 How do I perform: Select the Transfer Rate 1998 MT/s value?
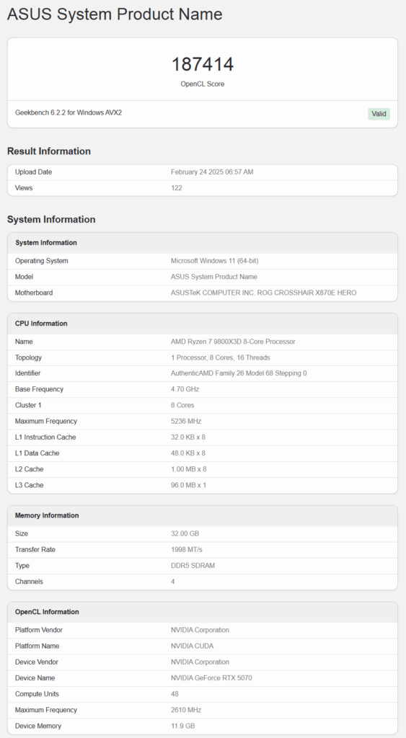click(x=187, y=550)
